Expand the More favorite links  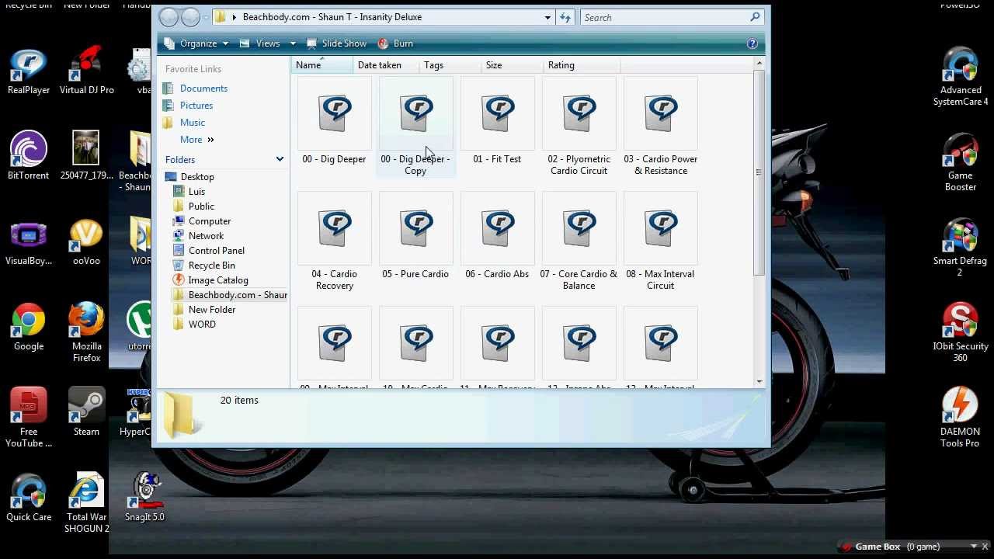pos(196,140)
